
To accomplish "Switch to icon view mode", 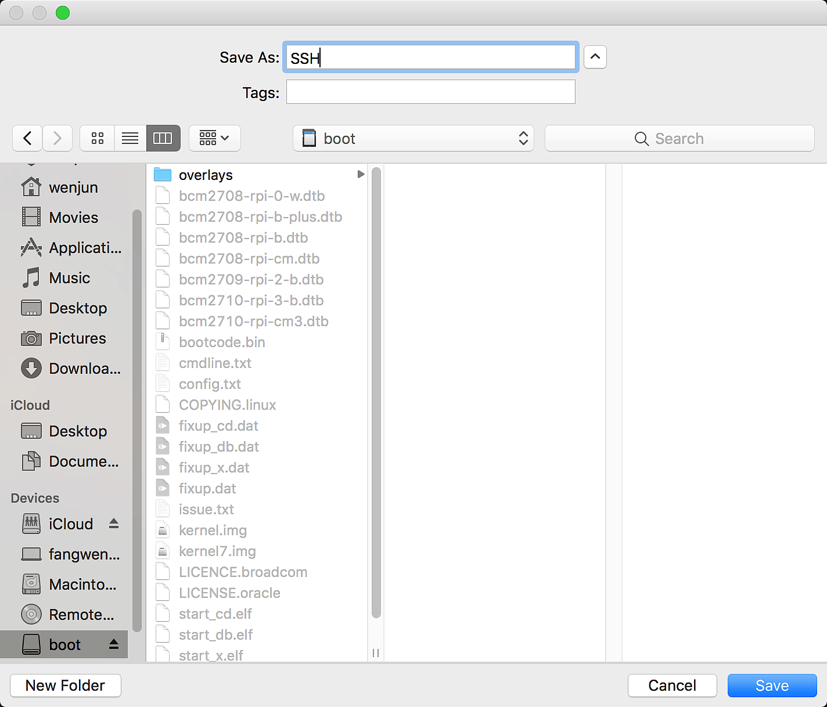I will coord(98,138).
